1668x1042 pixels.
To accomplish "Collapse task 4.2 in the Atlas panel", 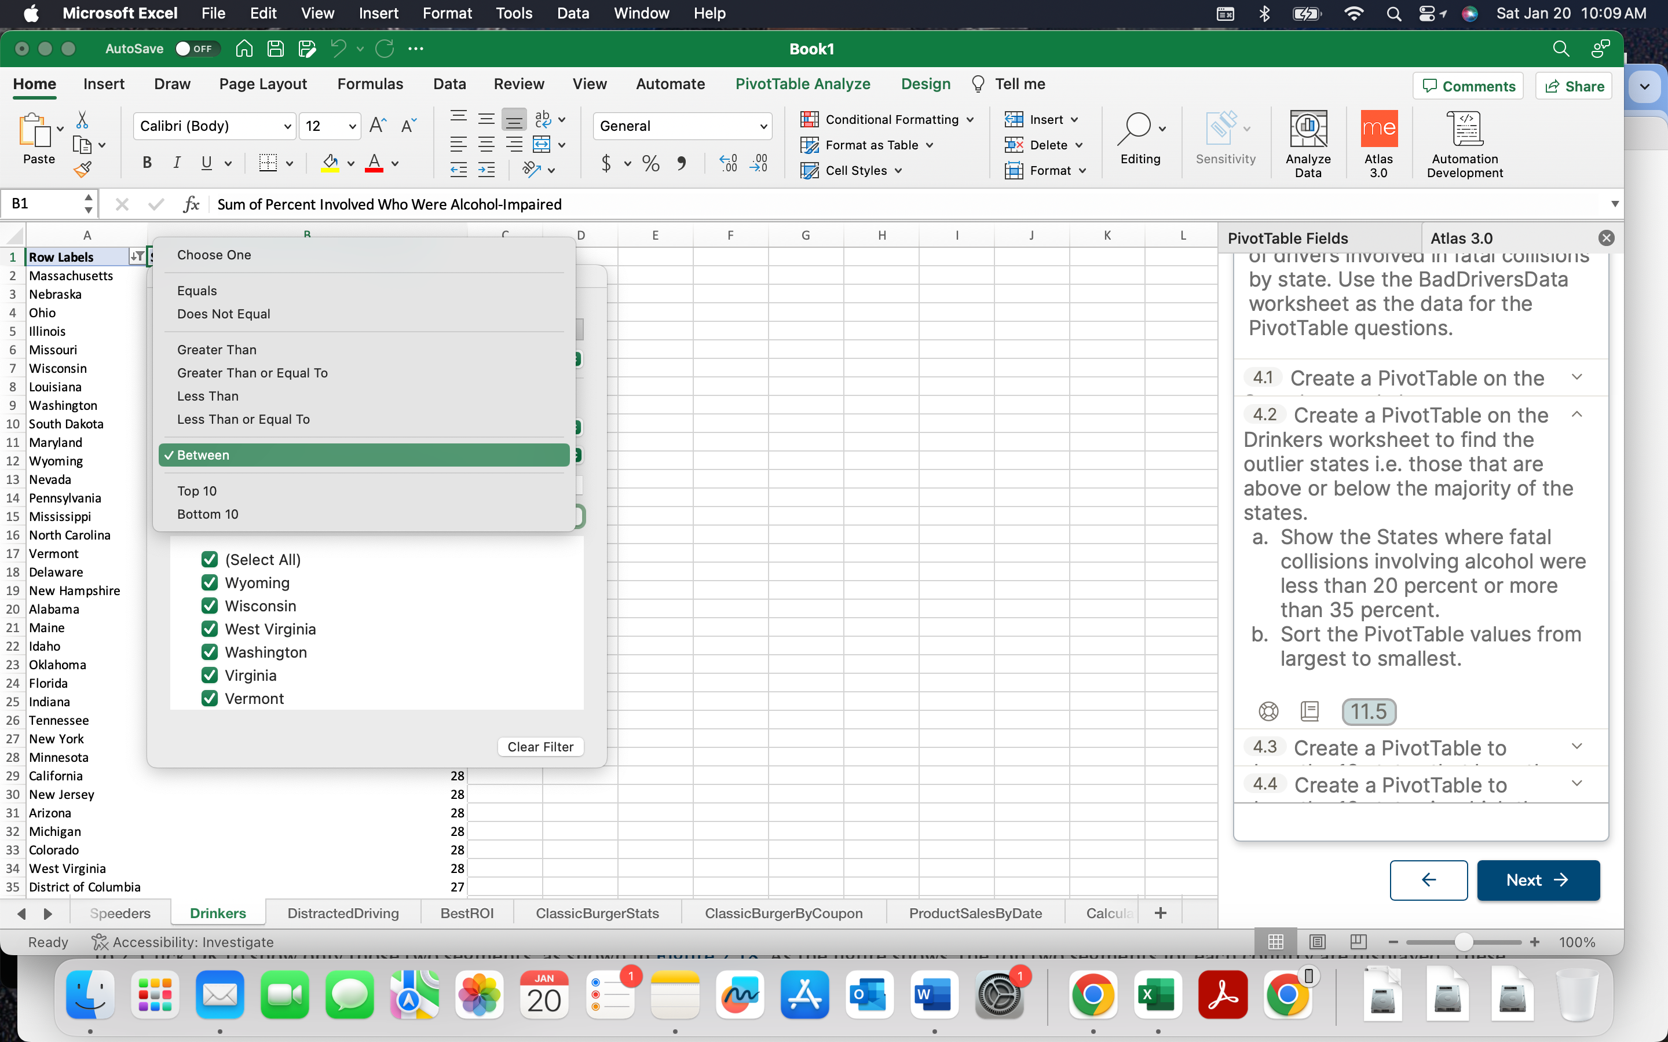I will coord(1577,414).
